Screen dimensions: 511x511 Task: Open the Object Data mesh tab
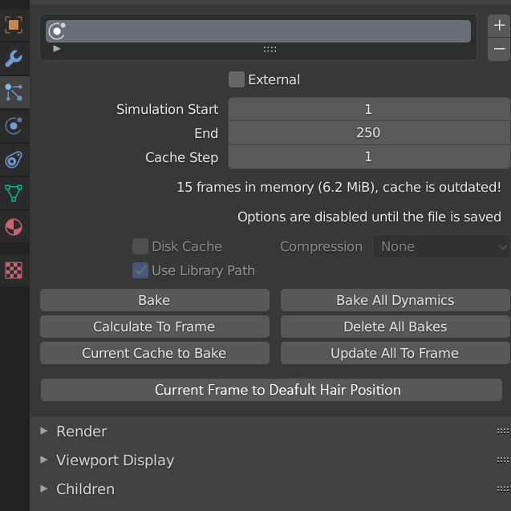pos(14,193)
